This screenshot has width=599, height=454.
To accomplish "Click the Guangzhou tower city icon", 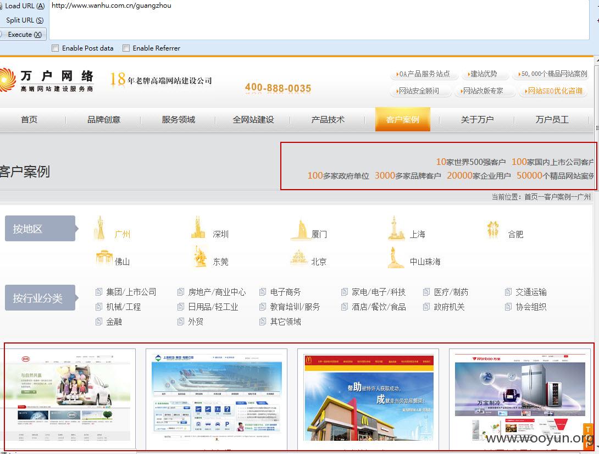I will 99,228.
